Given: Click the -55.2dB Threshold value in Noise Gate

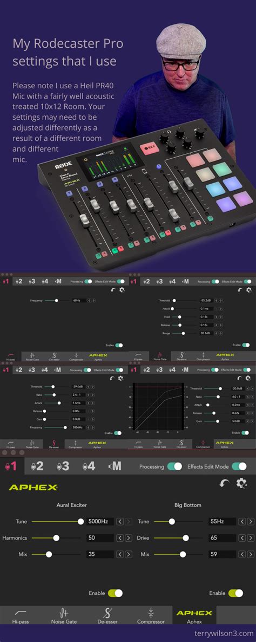Looking at the screenshot, I should (x=207, y=301).
